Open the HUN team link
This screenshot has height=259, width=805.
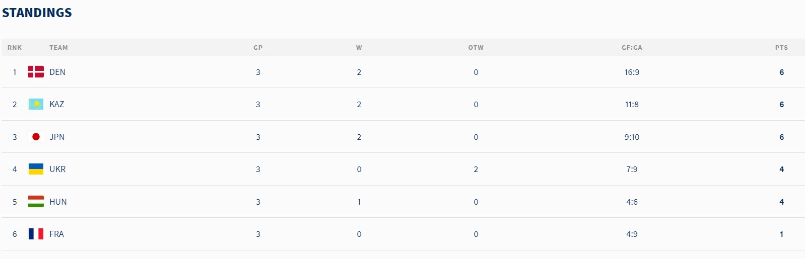58,202
